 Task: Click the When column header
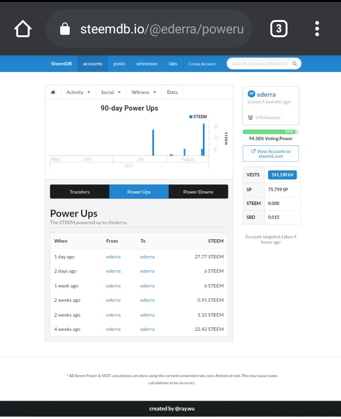coord(61,241)
